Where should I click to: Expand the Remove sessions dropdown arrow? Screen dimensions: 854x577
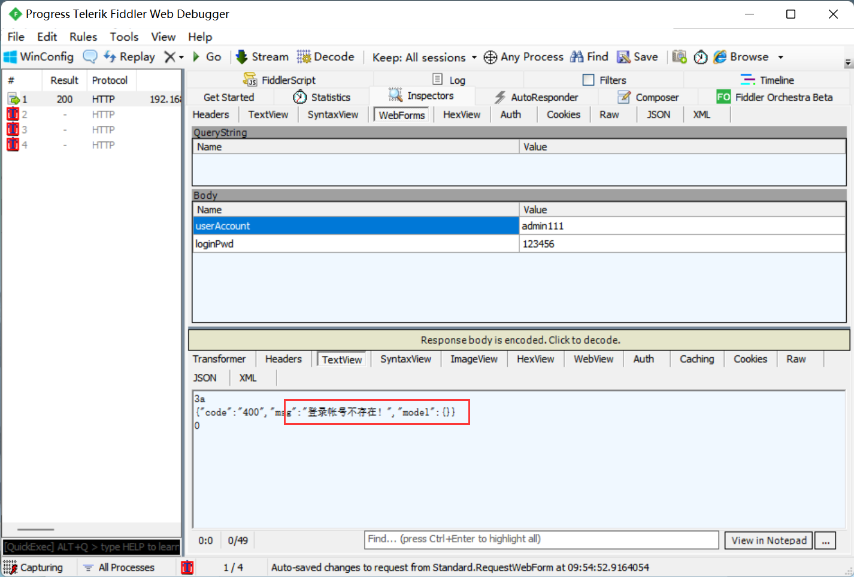(181, 58)
